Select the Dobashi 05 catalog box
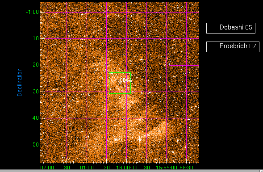Viewport: 263px width, 172px height. pyautogui.click(x=231, y=28)
